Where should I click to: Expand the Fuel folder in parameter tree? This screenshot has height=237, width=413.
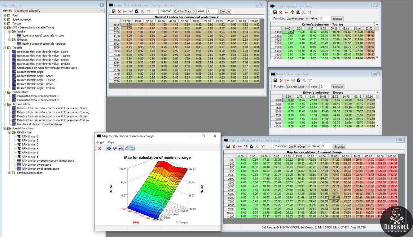click(5, 15)
